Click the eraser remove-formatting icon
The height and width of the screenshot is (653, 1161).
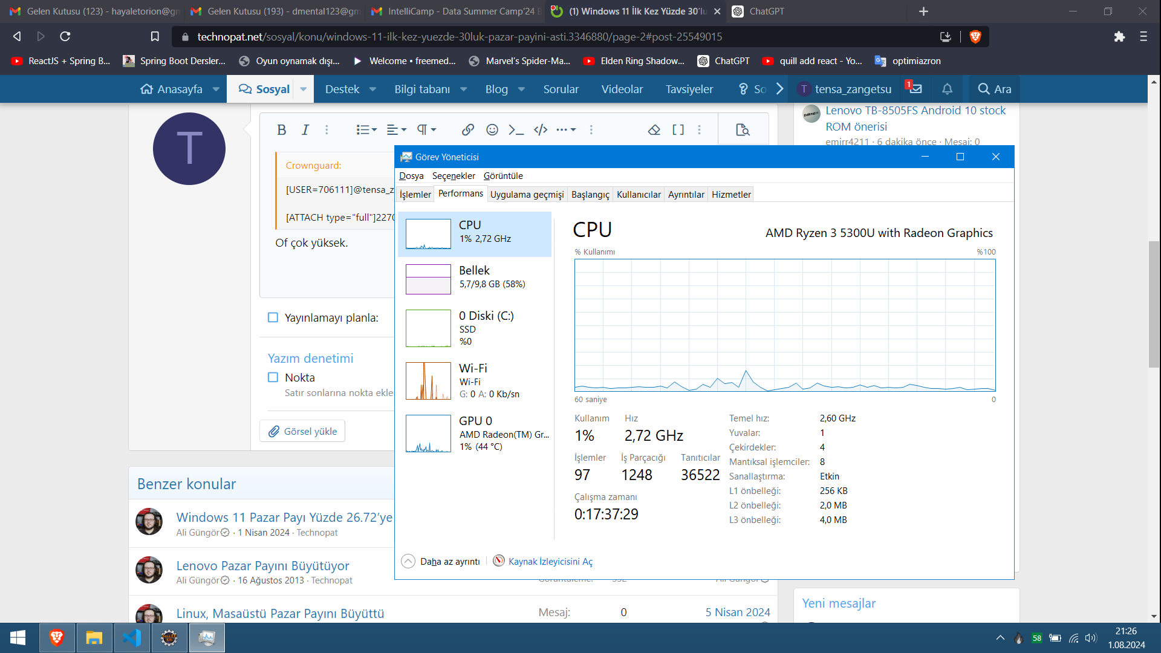(654, 129)
